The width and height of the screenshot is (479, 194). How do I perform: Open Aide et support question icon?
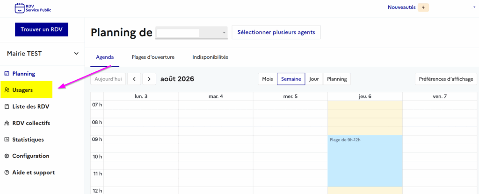pos(7,173)
